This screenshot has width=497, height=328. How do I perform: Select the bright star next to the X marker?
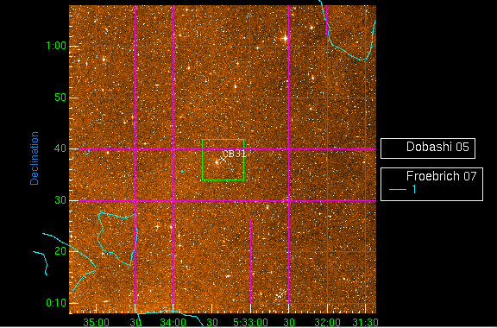(217, 162)
